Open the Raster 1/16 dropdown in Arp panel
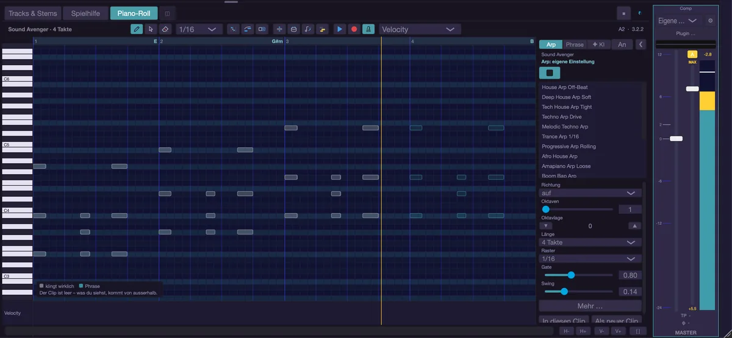 (590, 259)
